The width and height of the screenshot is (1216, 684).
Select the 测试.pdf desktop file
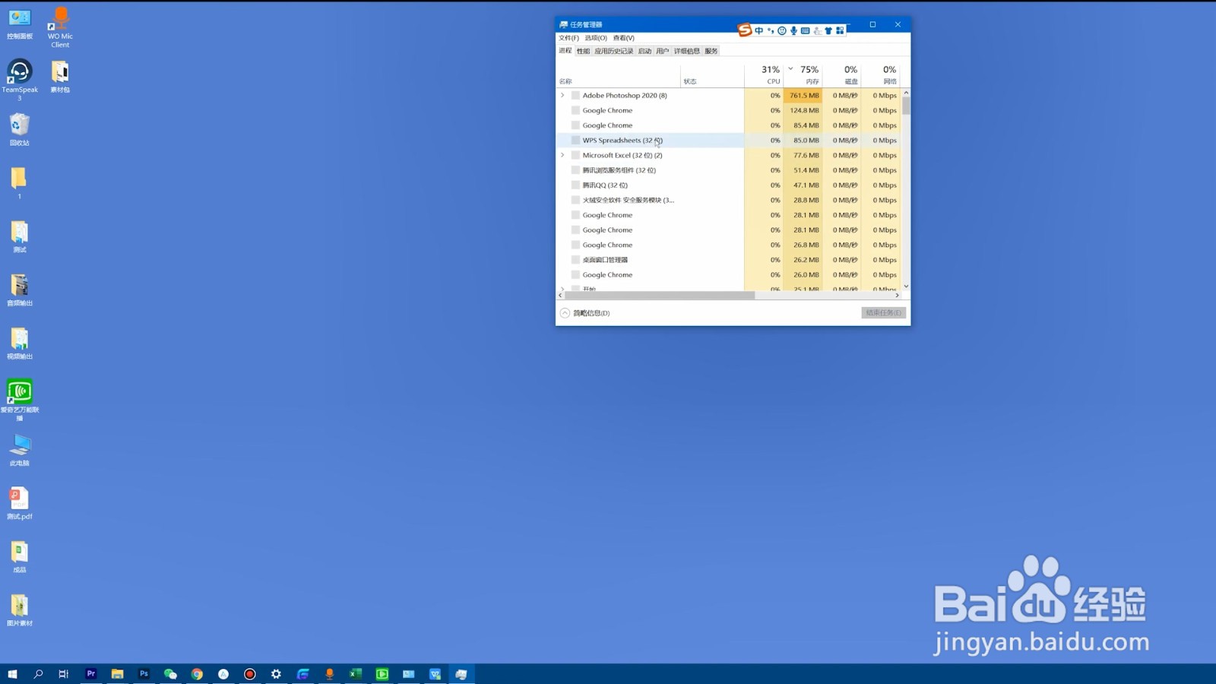click(x=20, y=503)
